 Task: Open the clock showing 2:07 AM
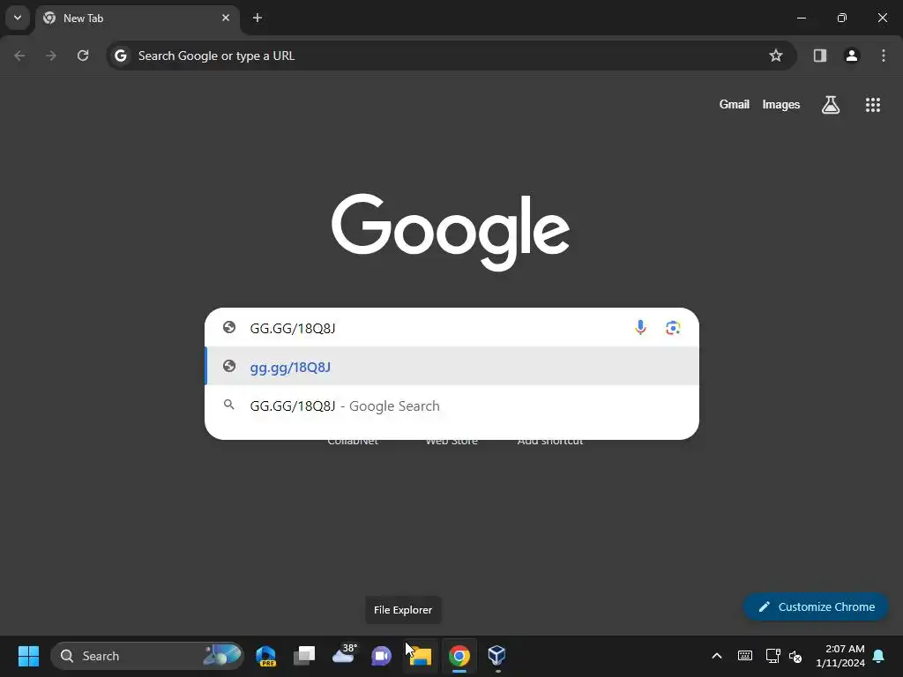pos(840,656)
